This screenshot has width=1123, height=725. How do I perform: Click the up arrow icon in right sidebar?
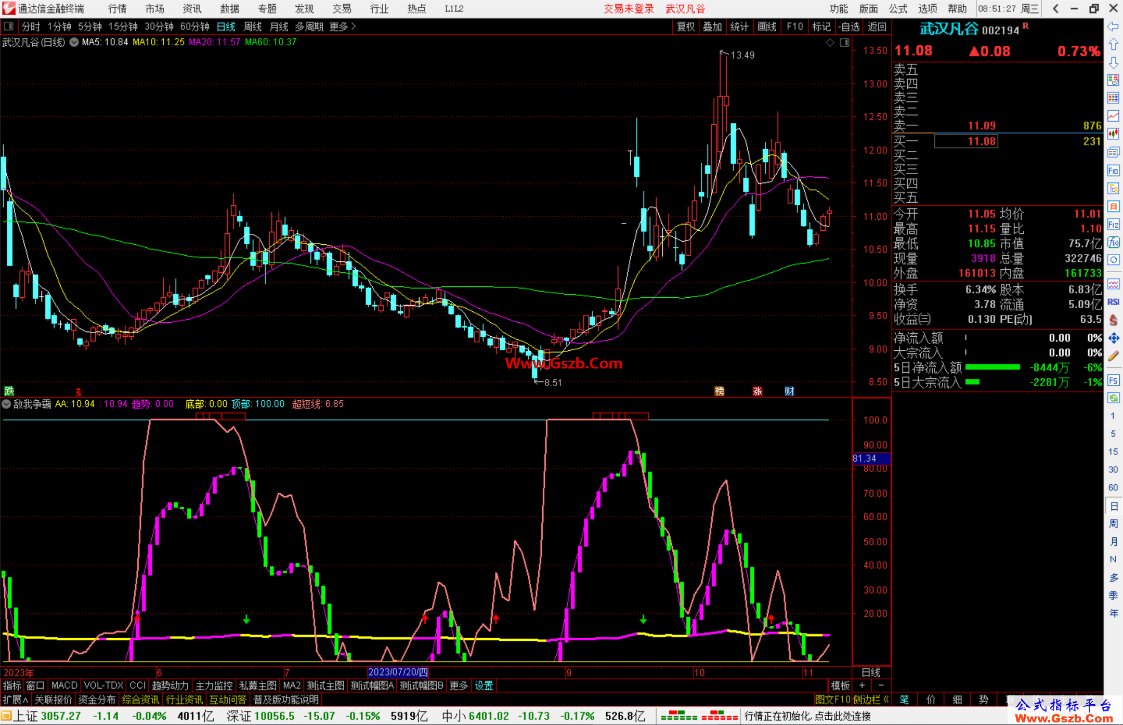(1113, 44)
